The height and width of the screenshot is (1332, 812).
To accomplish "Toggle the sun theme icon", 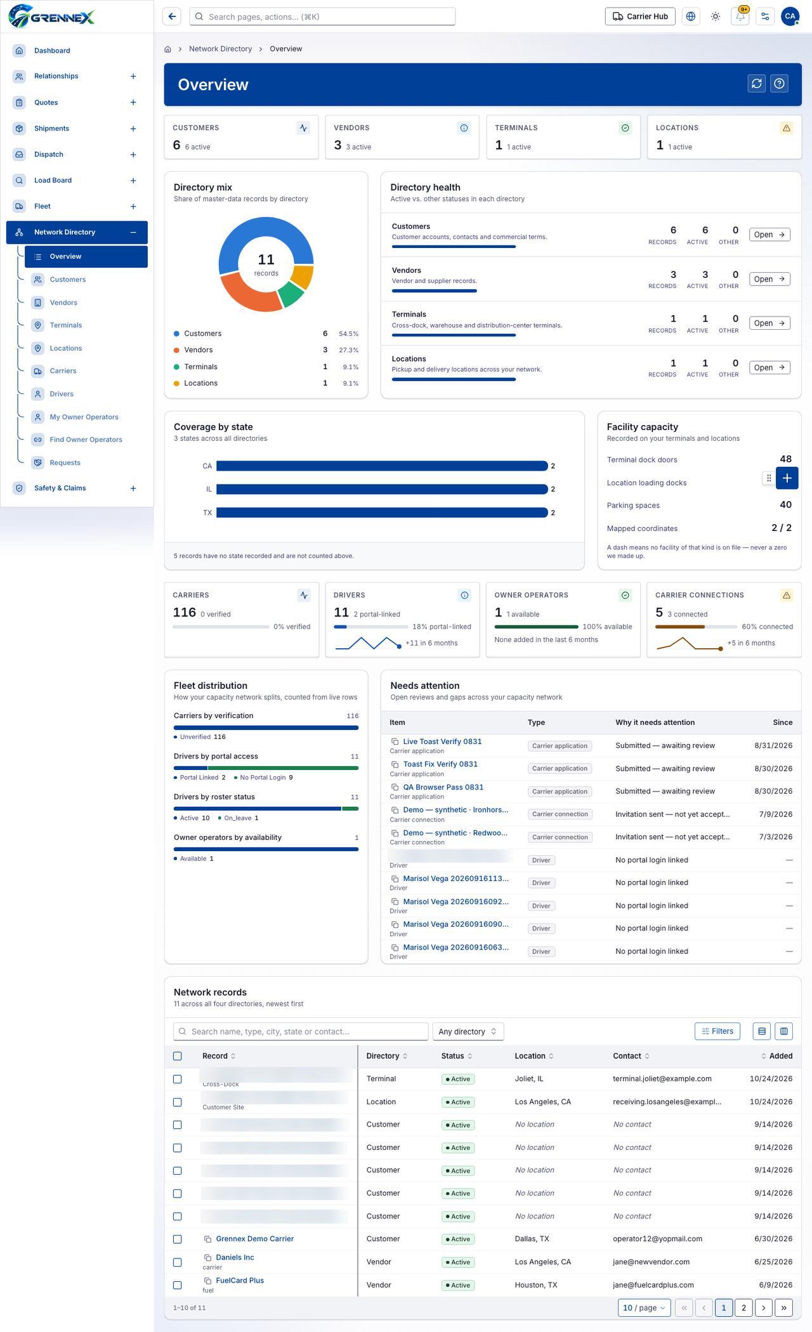I will click(x=716, y=16).
